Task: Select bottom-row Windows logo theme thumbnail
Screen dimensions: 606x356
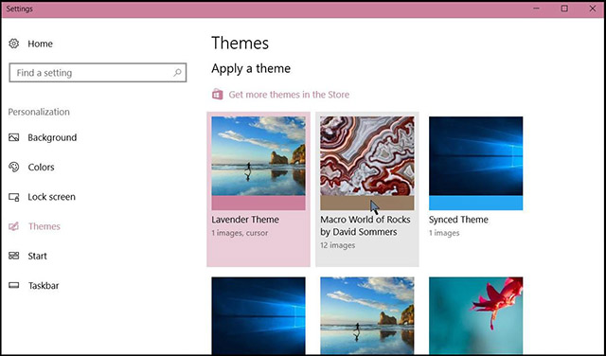Action: click(x=258, y=316)
